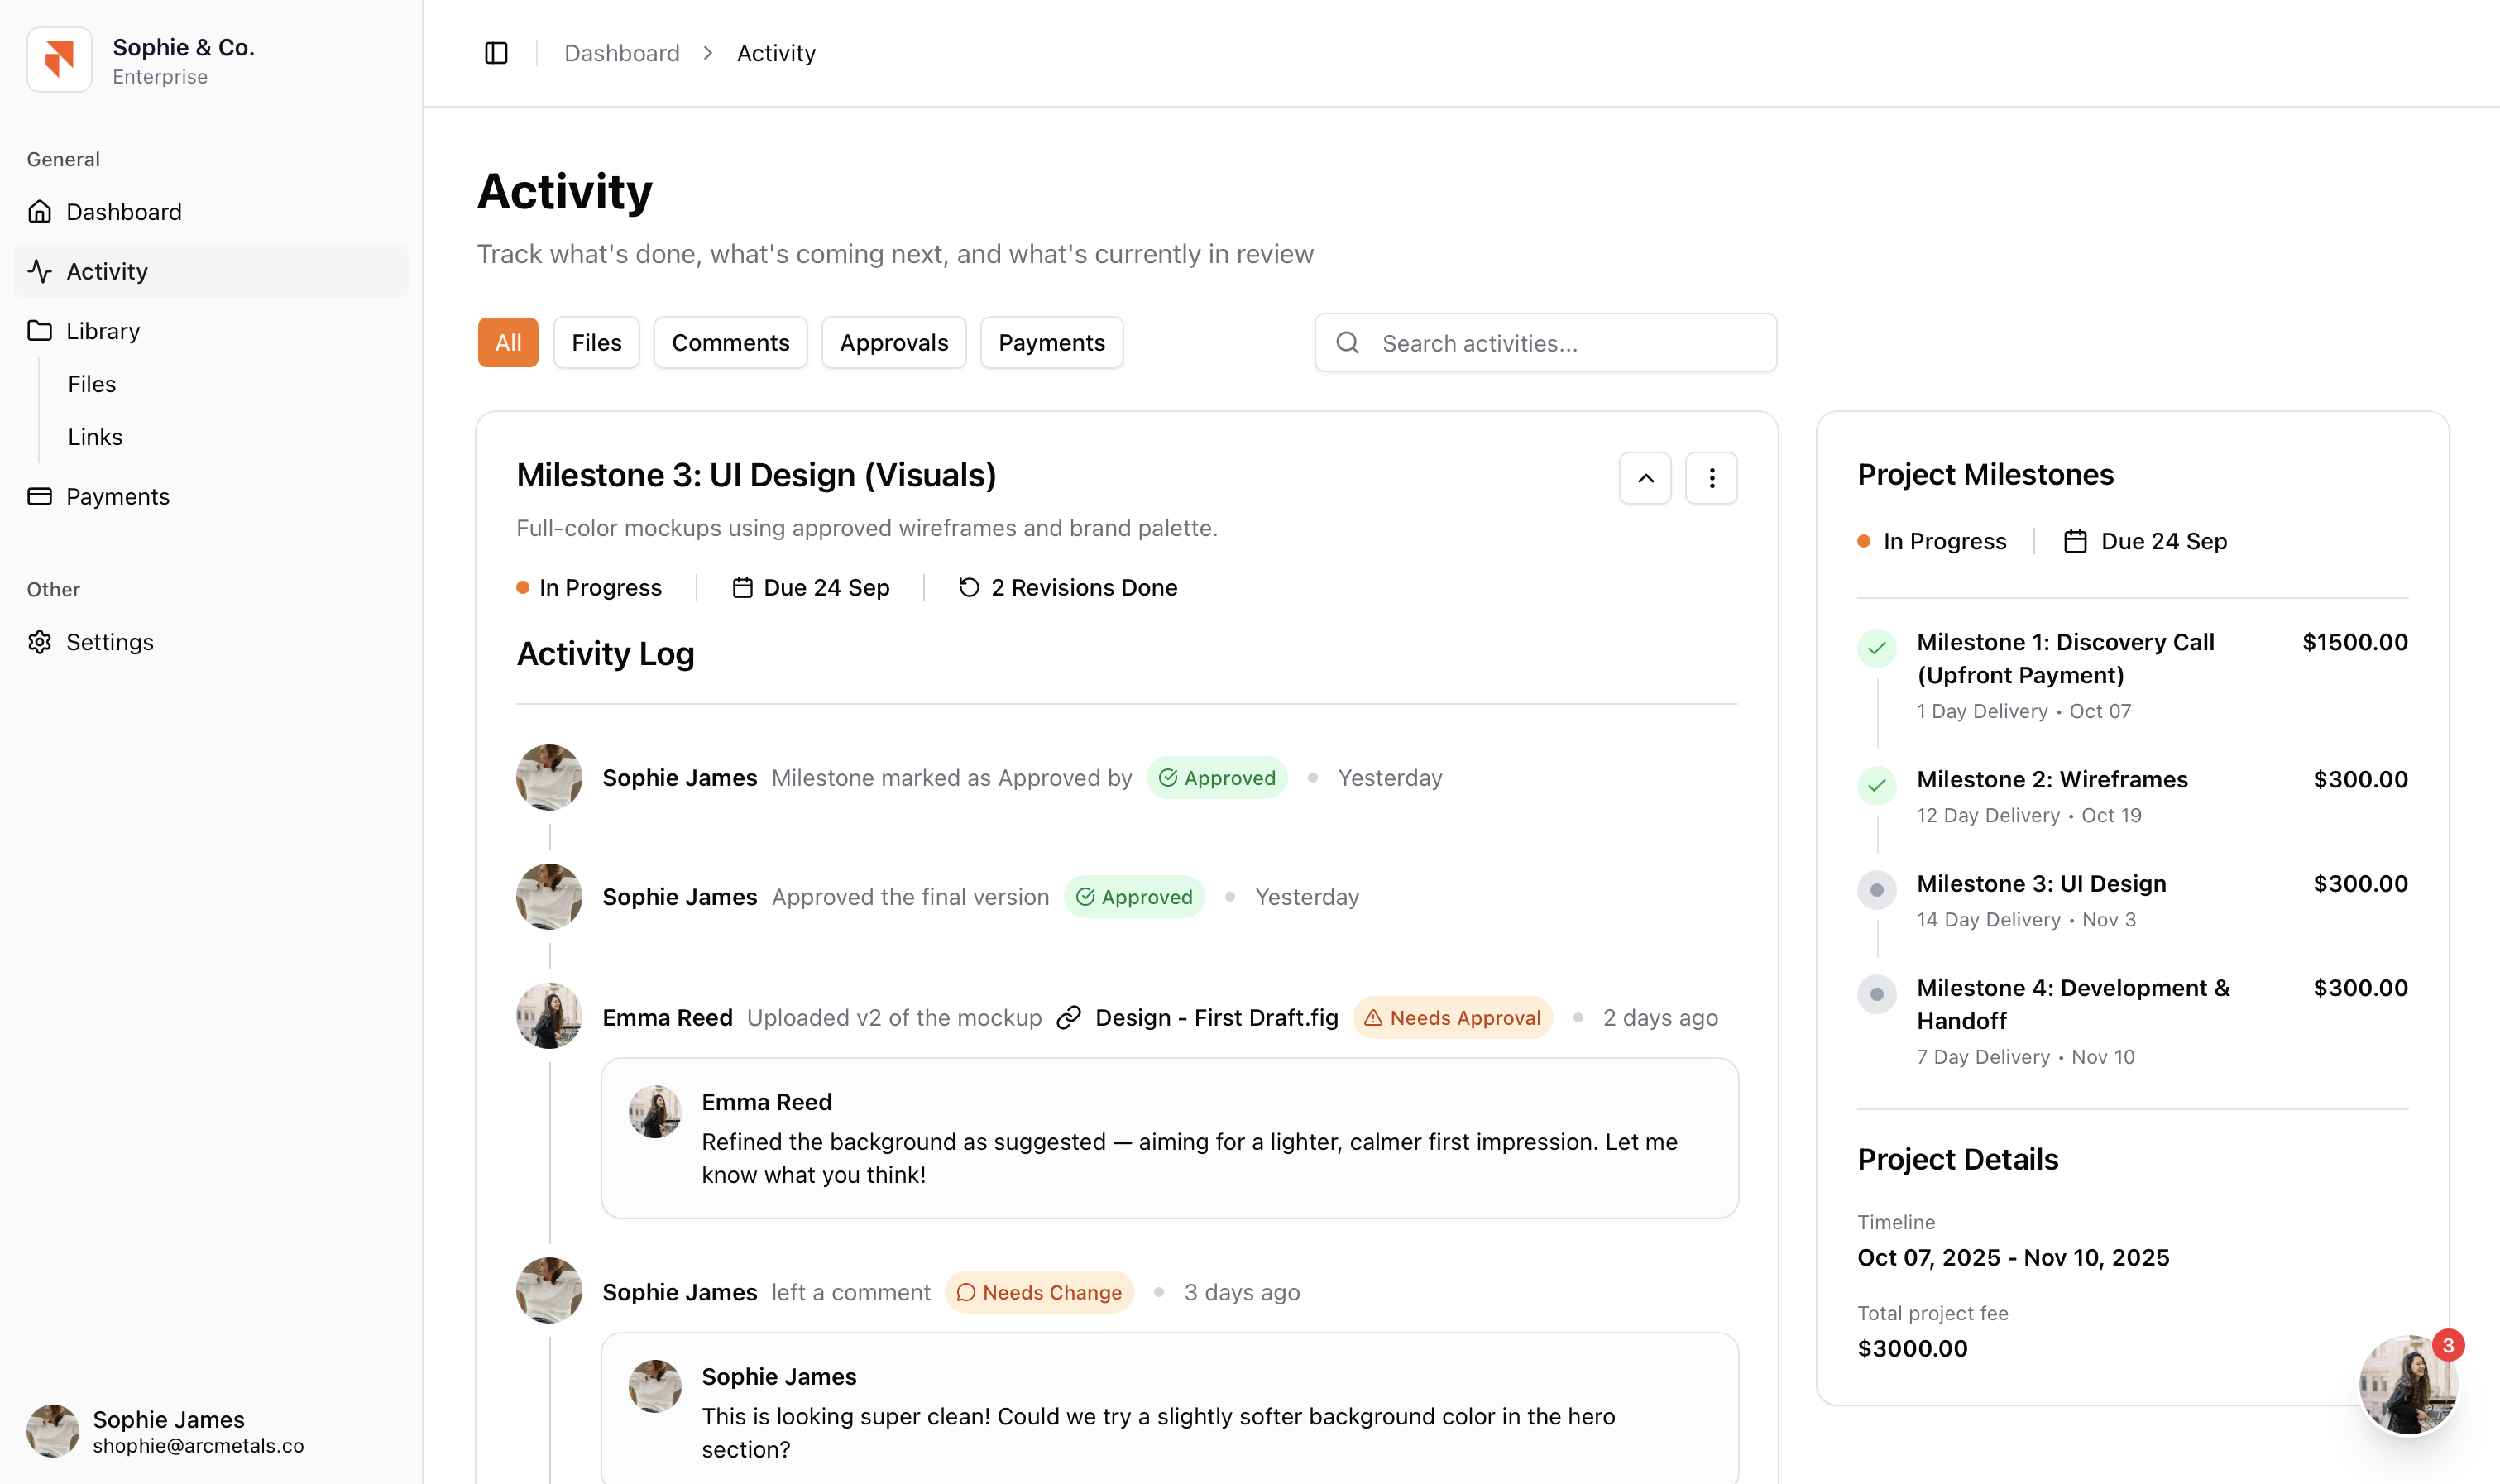This screenshot has width=2500, height=1484.
Task: Click the Milestone 3 grey status marker
Action: click(1876, 890)
